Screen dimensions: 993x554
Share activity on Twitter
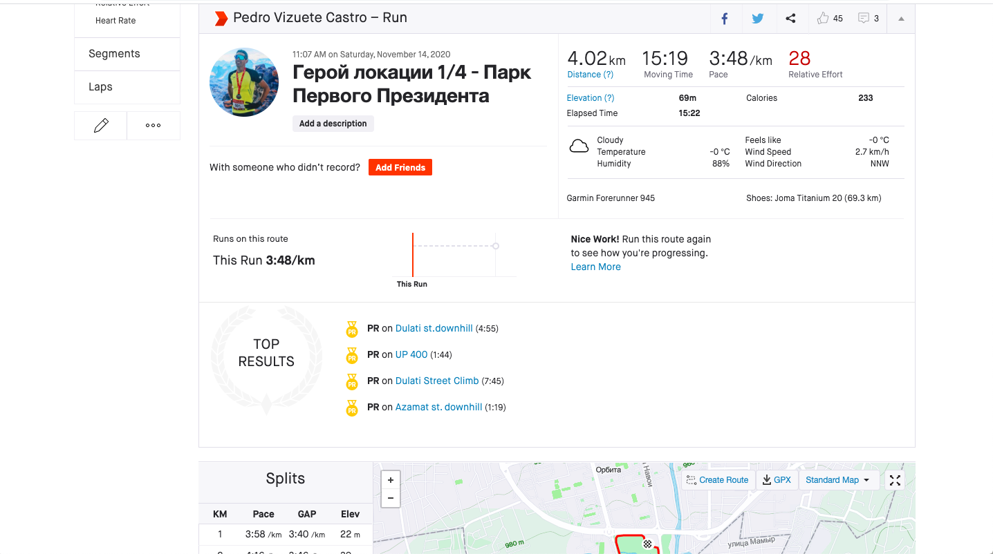(x=757, y=19)
